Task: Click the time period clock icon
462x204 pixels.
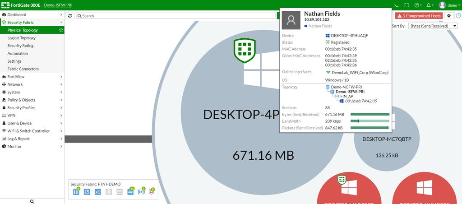Action: 458,16
